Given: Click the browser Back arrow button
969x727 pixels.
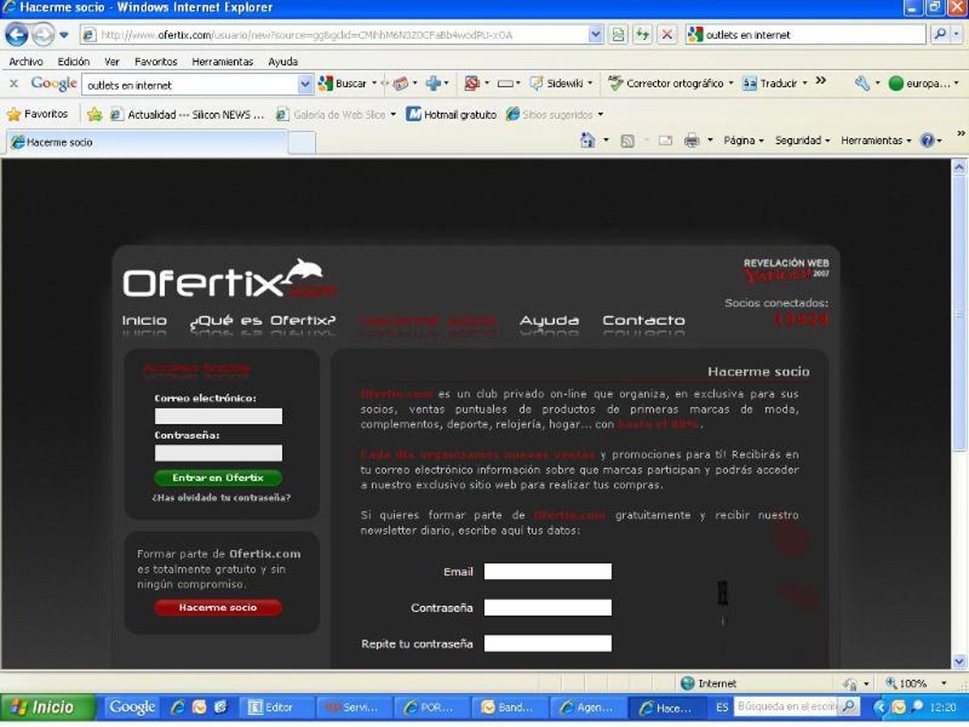Looking at the screenshot, I should coord(17,35).
